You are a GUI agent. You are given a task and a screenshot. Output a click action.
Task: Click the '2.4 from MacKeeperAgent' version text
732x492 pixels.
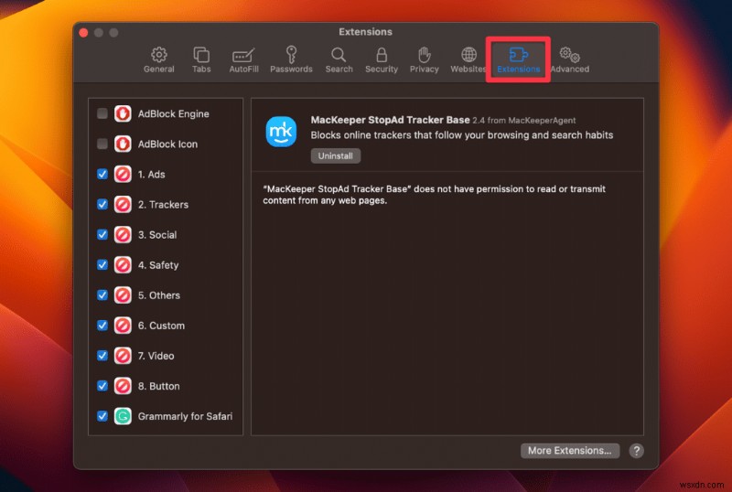[523, 120]
